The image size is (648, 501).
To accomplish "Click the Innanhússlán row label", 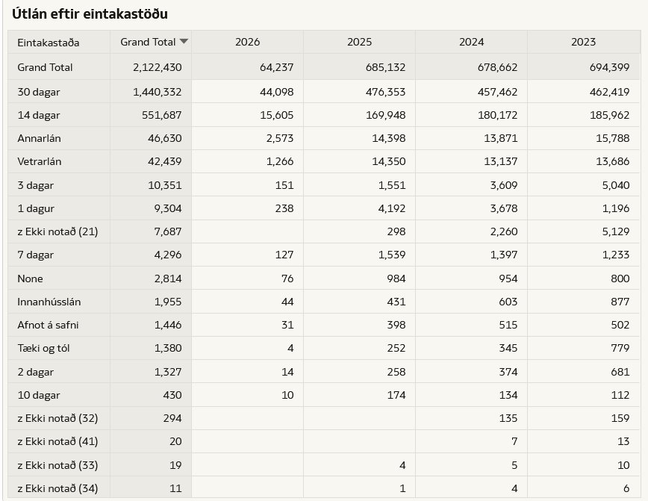I will pyautogui.click(x=49, y=302).
